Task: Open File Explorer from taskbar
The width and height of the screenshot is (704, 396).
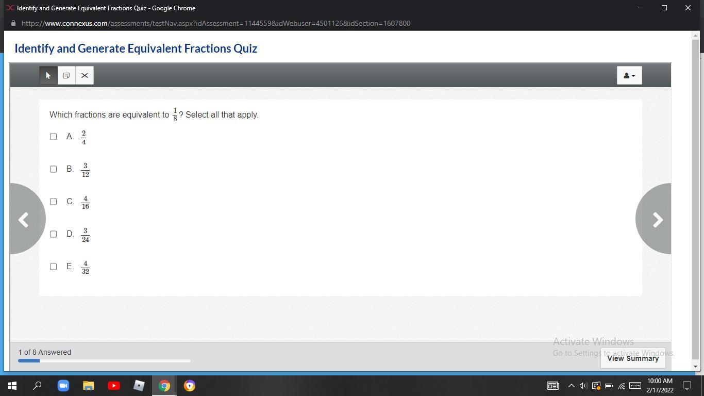Action: (89, 386)
